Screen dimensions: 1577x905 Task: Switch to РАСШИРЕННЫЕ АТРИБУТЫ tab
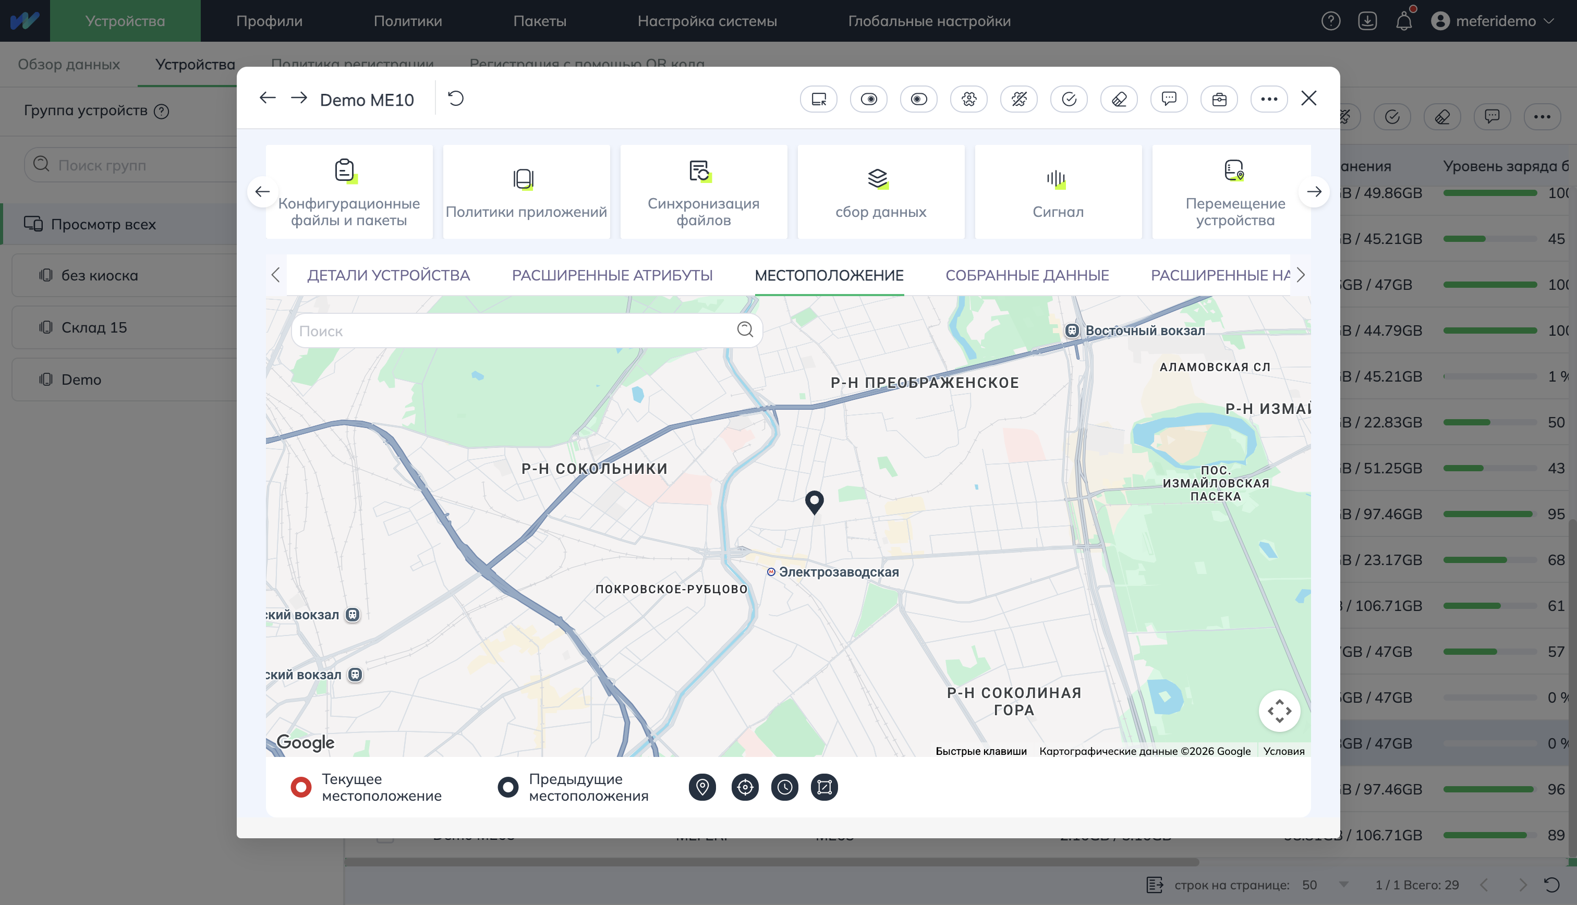pyautogui.click(x=612, y=275)
